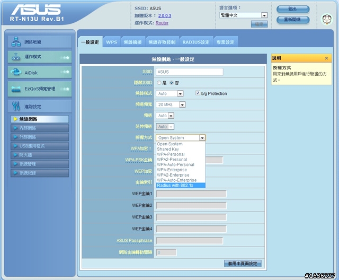Switch to the 無線橋接 tab
Screen dimensions: 339x280
click(132, 42)
